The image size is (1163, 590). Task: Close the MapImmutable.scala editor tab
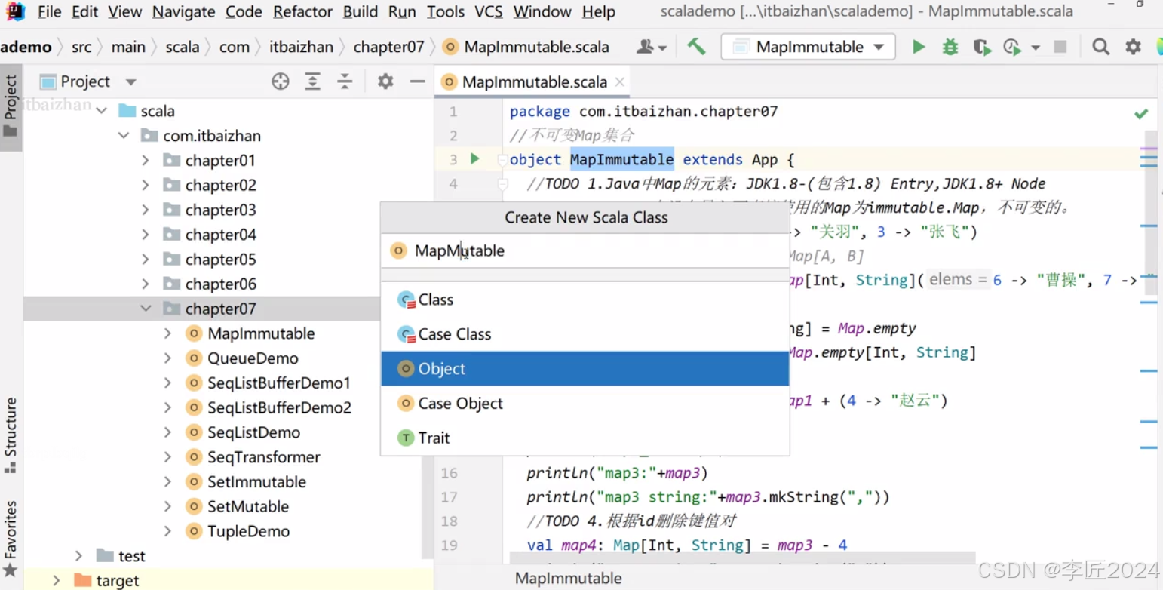(x=620, y=82)
